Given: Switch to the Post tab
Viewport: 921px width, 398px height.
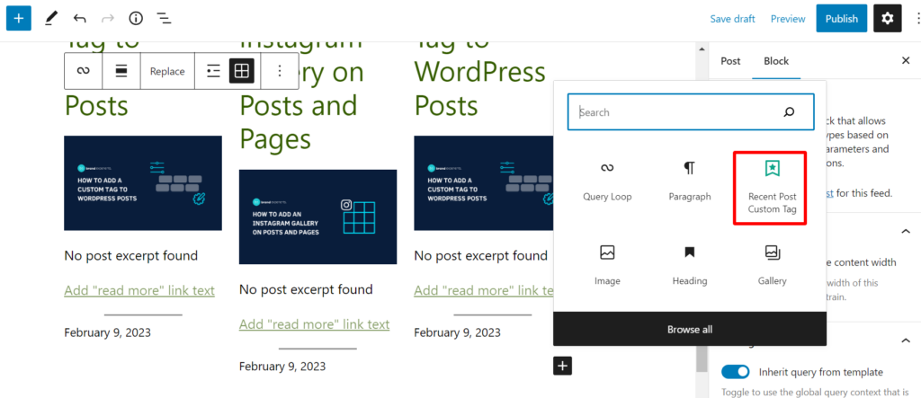Looking at the screenshot, I should [730, 60].
